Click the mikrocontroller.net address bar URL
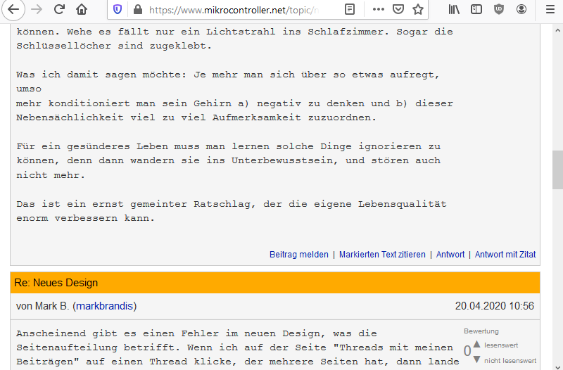Viewport: 563px width, 370px height. pyautogui.click(x=234, y=10)
